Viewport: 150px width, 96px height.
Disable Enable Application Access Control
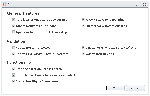pyautogui.click(x=14, y=69)
